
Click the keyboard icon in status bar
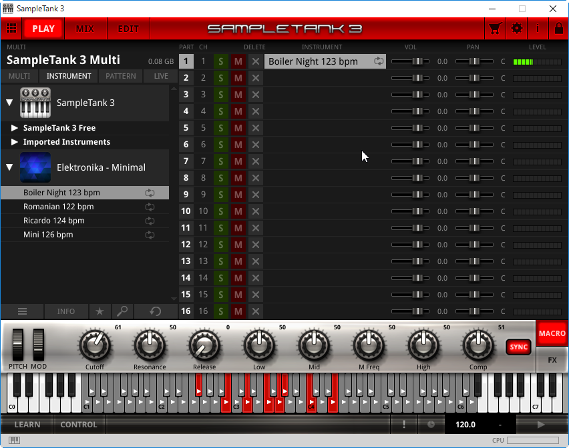pyautogui.click(x=14, y=440)
